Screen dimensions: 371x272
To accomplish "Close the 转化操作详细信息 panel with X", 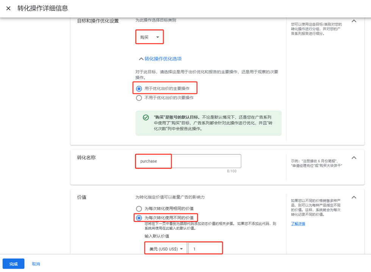I will coord(8,8).
